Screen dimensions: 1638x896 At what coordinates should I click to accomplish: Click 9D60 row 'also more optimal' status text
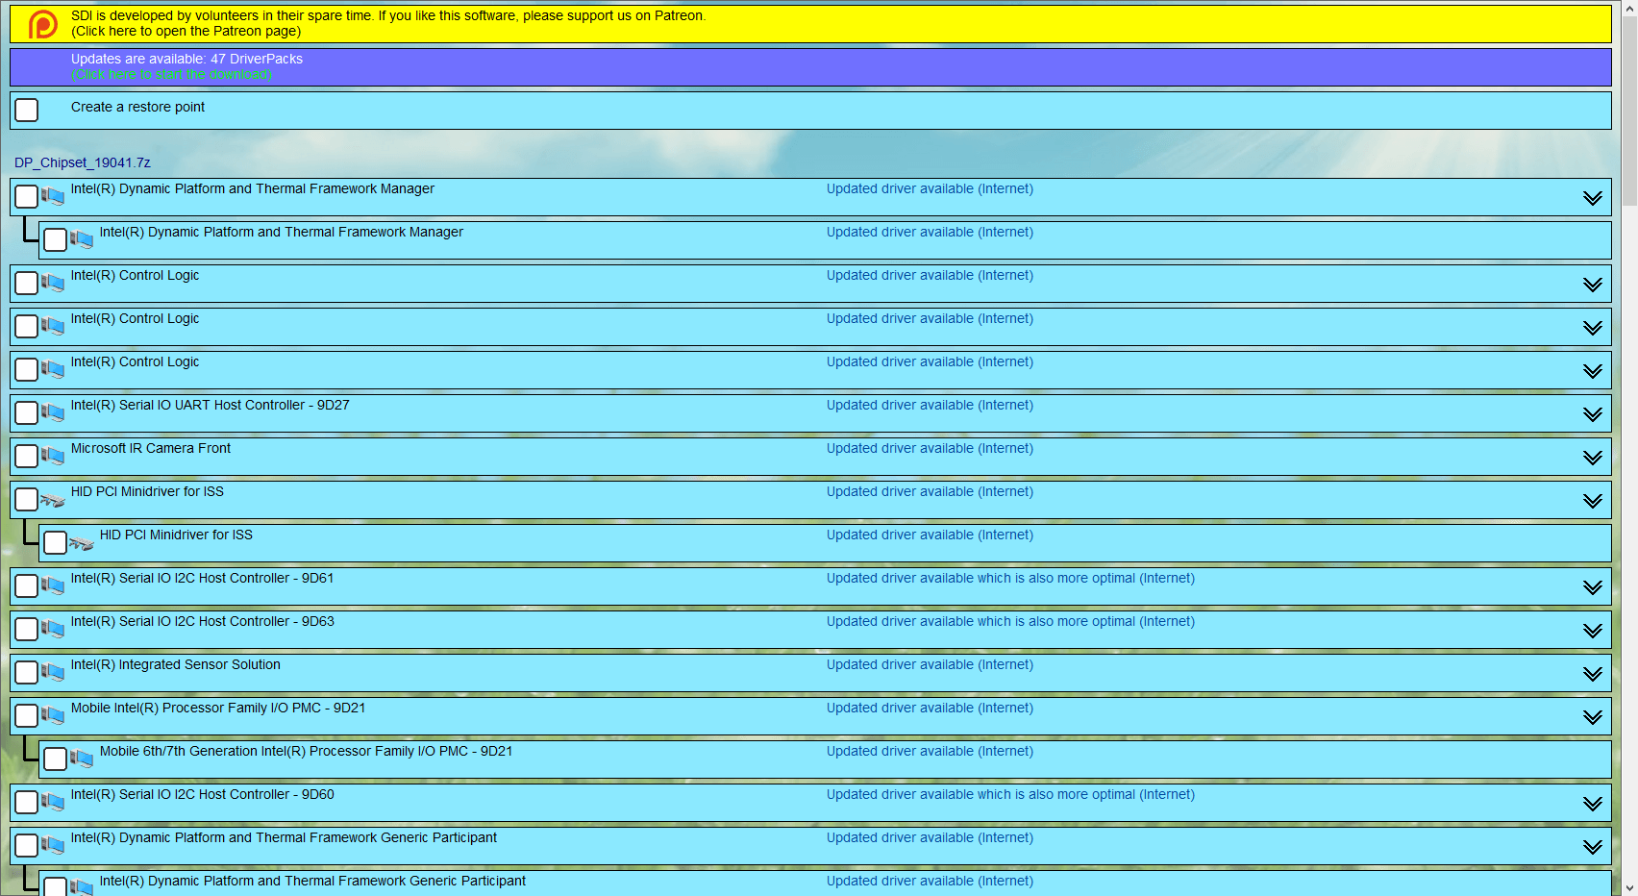[1010, 794]
